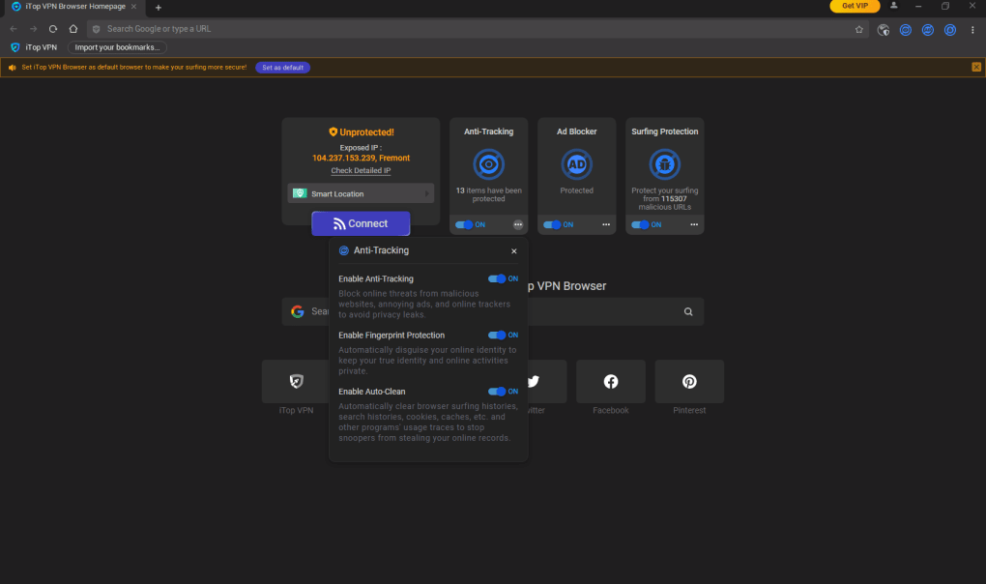Open the Pinterest shortcut tile

[689, 382]
